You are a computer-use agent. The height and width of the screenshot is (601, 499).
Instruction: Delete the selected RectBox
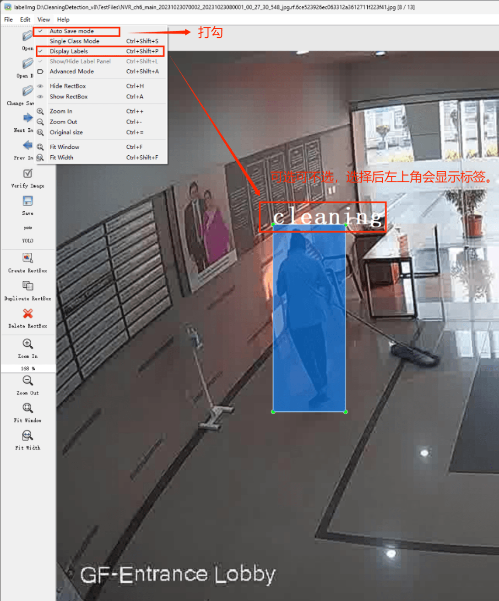click(27, 314)
